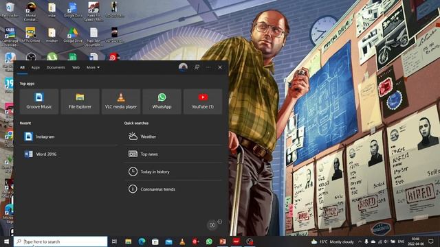
Task: Open the Mail app on the taskbar
Action: pyautogui.click(x=168, y=242)
